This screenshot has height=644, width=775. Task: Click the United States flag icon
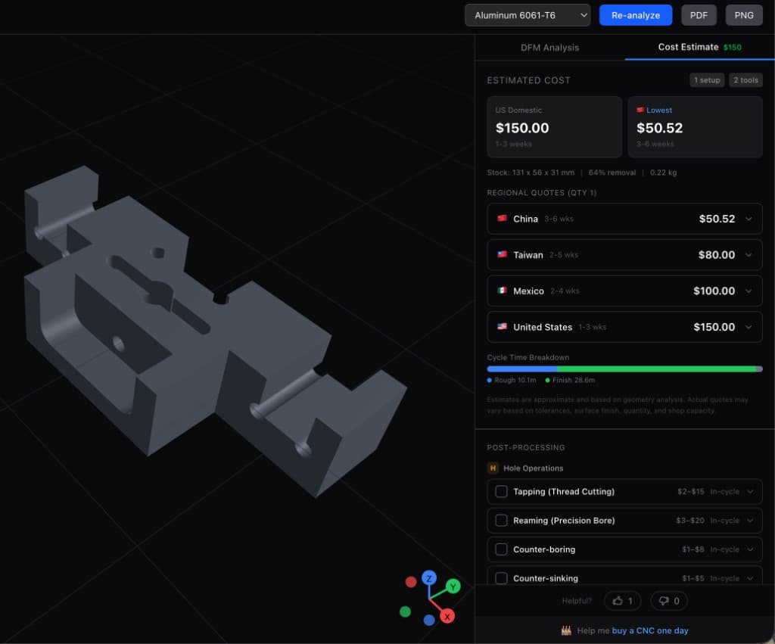[501, 327]
